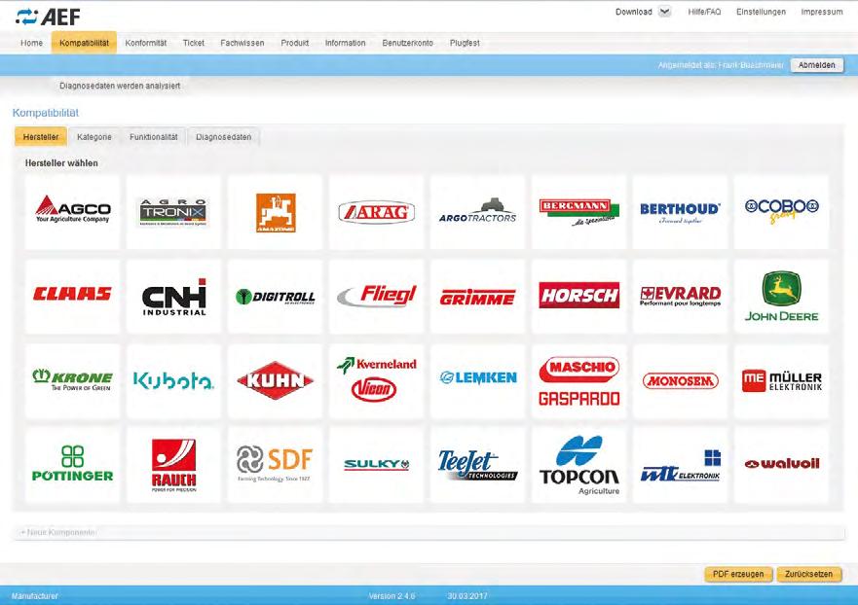Select the Topcon Agriculture logo

578,465
